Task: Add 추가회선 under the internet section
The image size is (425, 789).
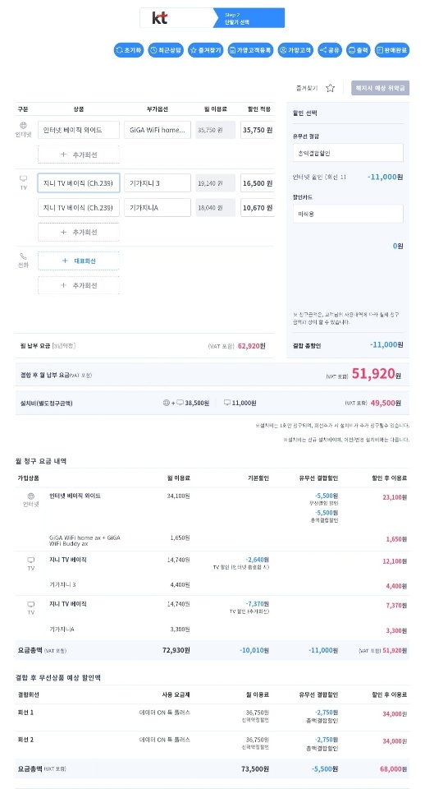Action: coord(79,155)
